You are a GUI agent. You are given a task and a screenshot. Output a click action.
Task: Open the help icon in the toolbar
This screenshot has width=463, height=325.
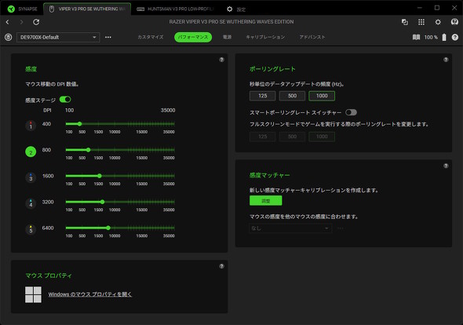click(454, 37)
